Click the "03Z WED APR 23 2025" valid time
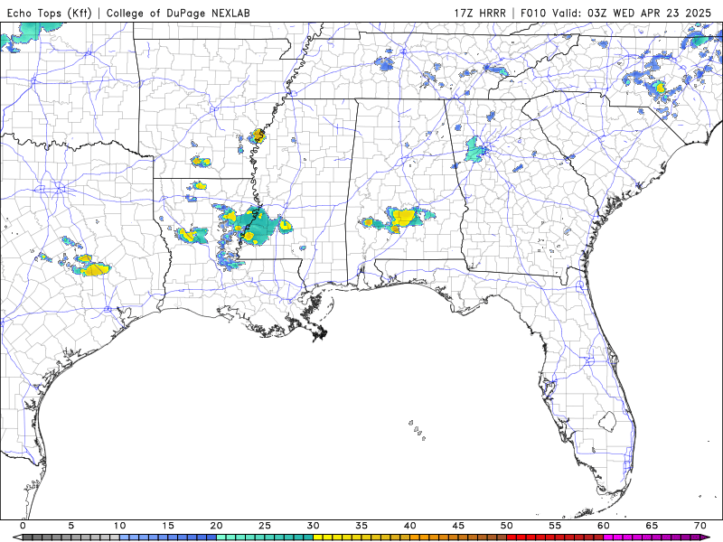 pos(649,13)
